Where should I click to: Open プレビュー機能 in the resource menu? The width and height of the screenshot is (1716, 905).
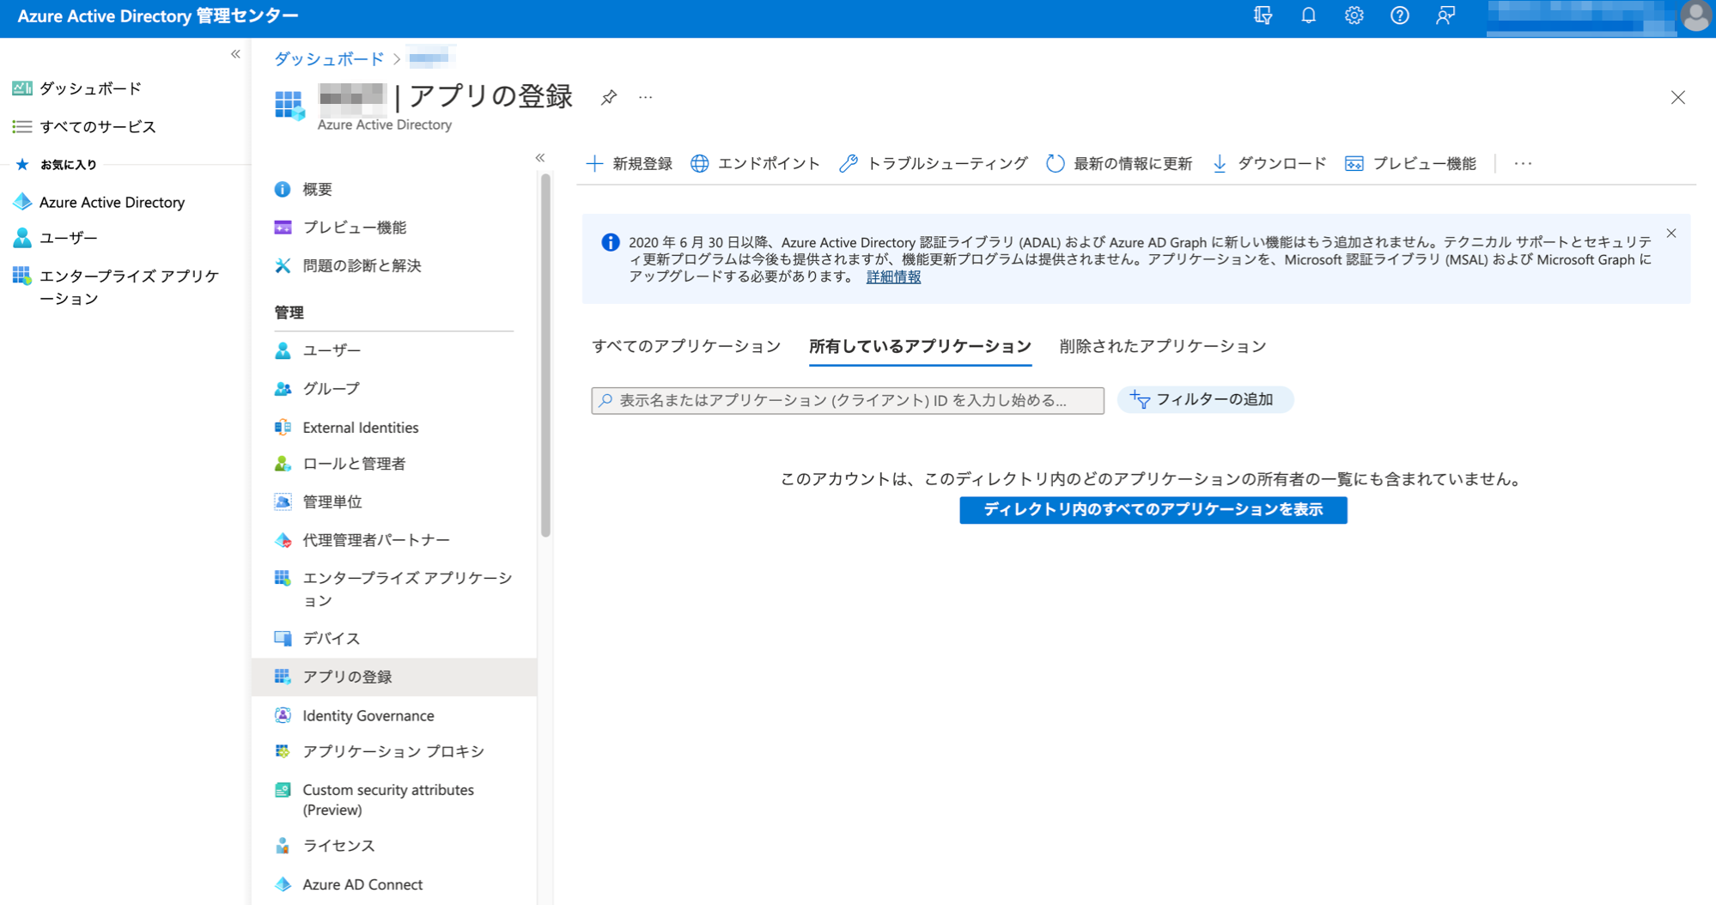[x=354, y=227]
